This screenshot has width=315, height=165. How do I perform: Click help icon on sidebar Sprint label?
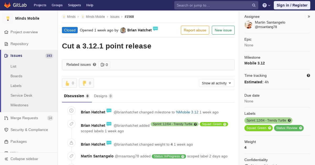point(289,120)
